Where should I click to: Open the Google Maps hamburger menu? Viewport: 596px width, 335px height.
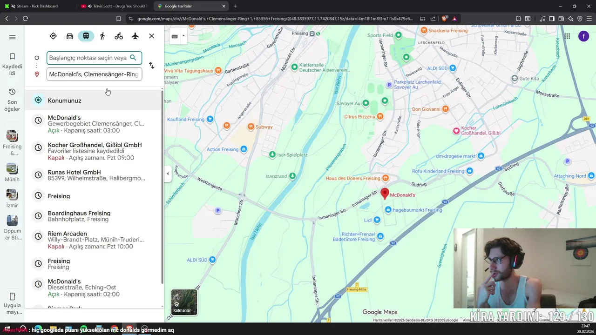tap(12, 37)
